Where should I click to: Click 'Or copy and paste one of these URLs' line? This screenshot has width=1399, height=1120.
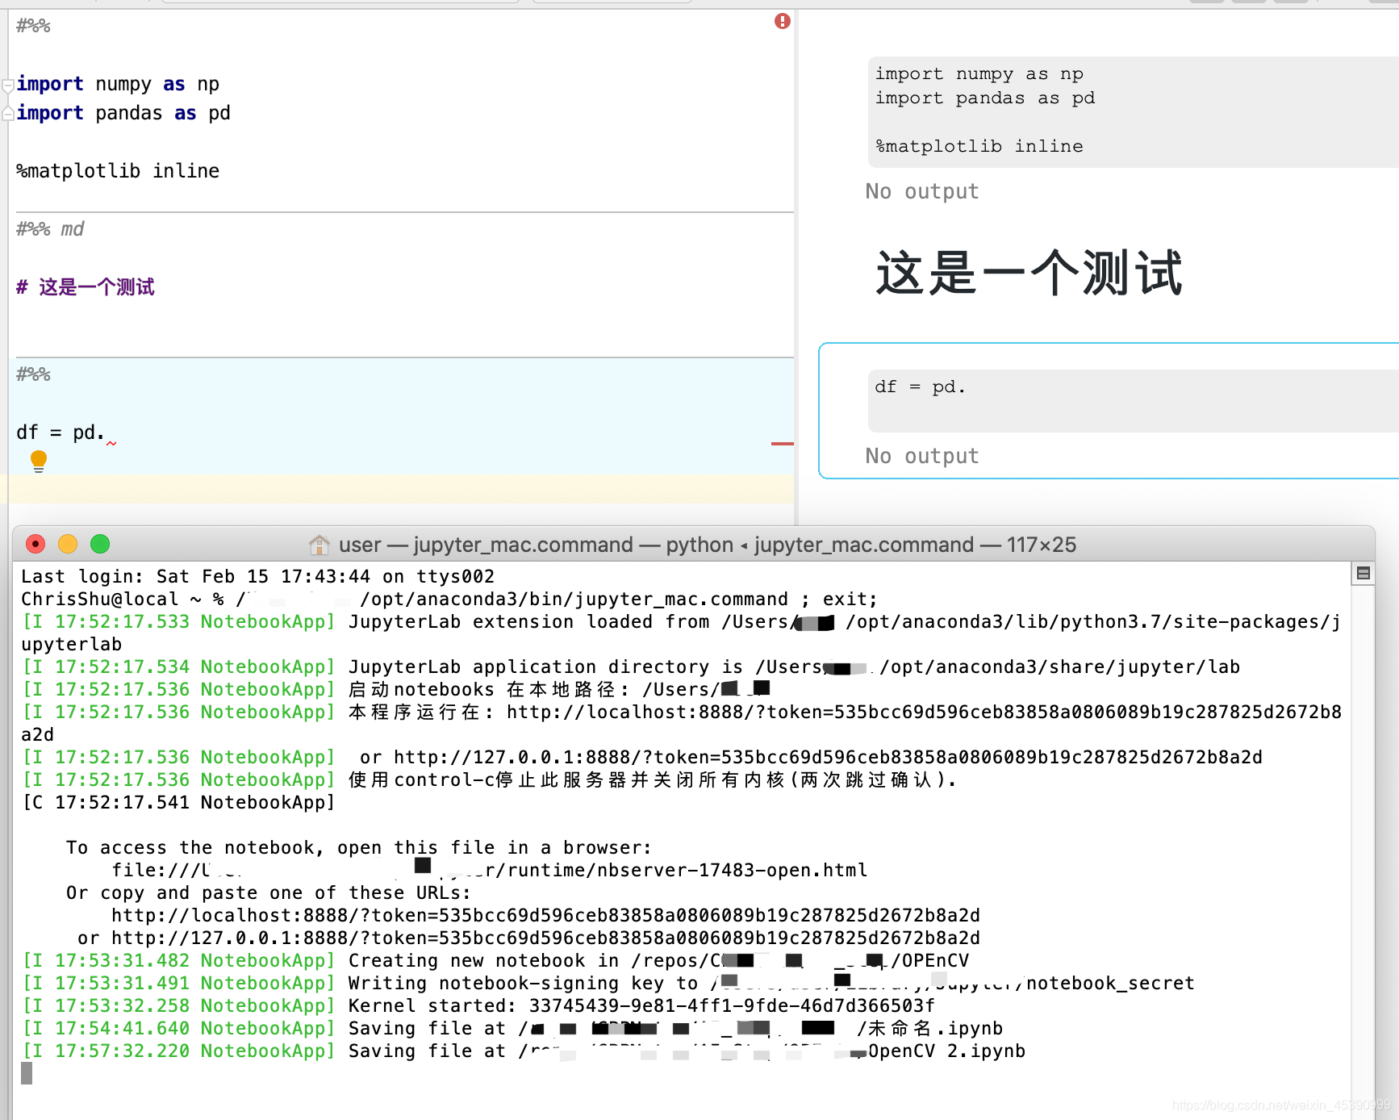tap(269, 892)
